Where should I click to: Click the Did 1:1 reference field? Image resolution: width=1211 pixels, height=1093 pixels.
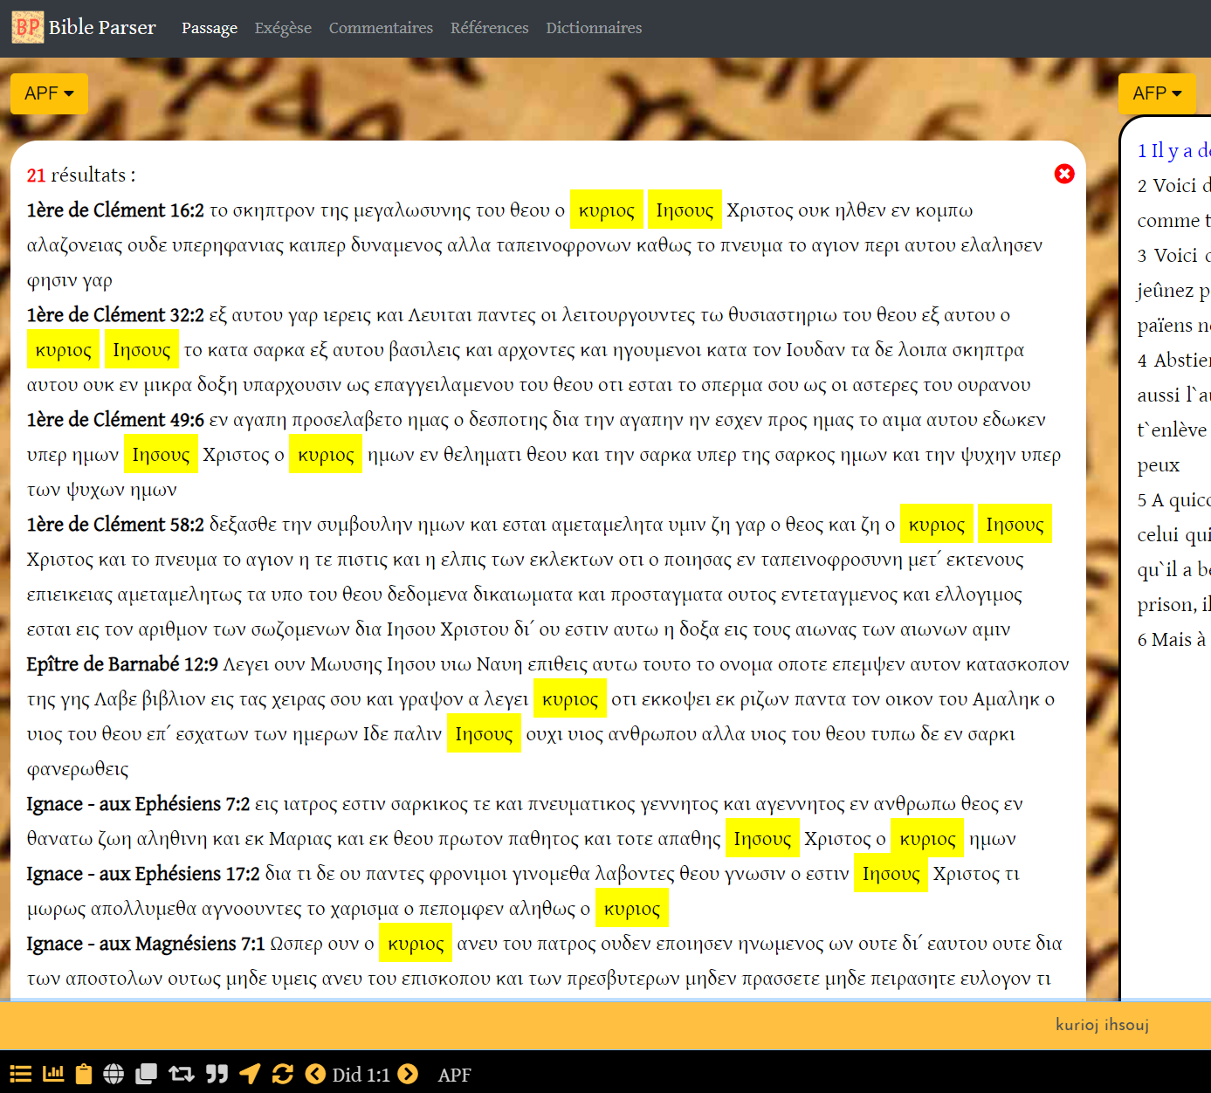[x=361, y=1075]
